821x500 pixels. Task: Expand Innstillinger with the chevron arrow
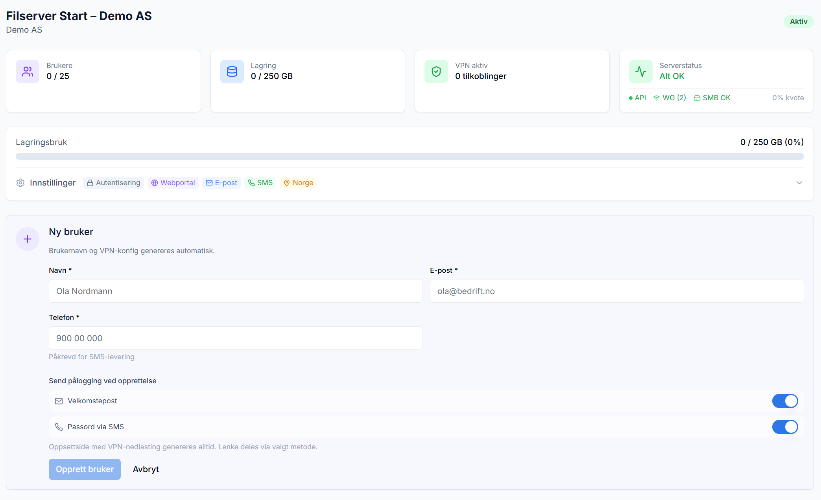coord(799,183)
